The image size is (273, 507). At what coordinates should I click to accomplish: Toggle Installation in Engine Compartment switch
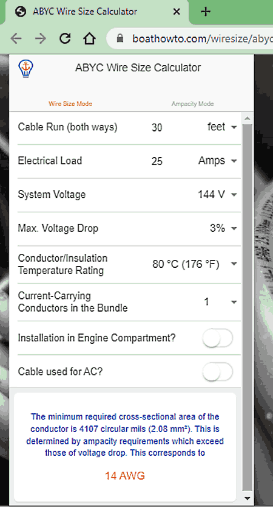(218, 338)
